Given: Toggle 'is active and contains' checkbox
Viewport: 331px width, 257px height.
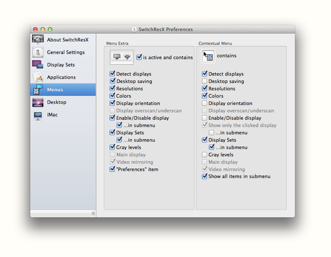Looking at the screenshot, I should [x=139, y=57].
